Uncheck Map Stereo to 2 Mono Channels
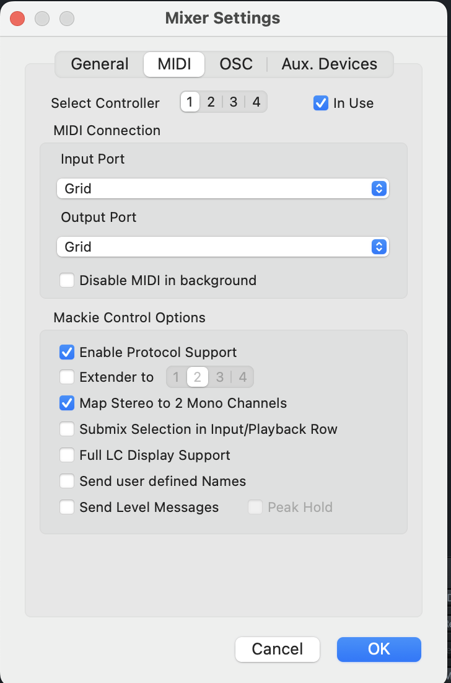The height and width of the screenshot is (683, 451). tap(67, 403)
